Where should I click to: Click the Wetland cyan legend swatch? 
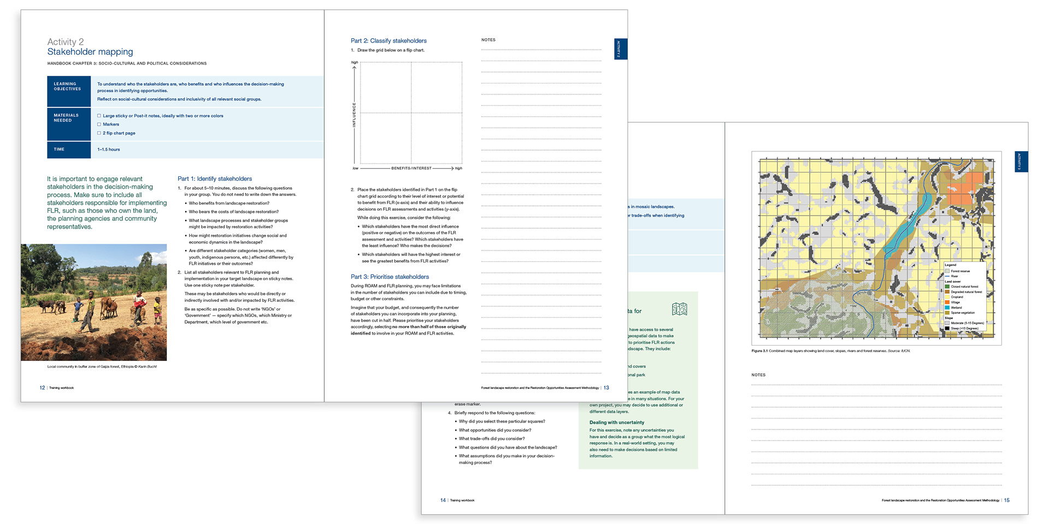pyautogui.click(x=947, y=307)
